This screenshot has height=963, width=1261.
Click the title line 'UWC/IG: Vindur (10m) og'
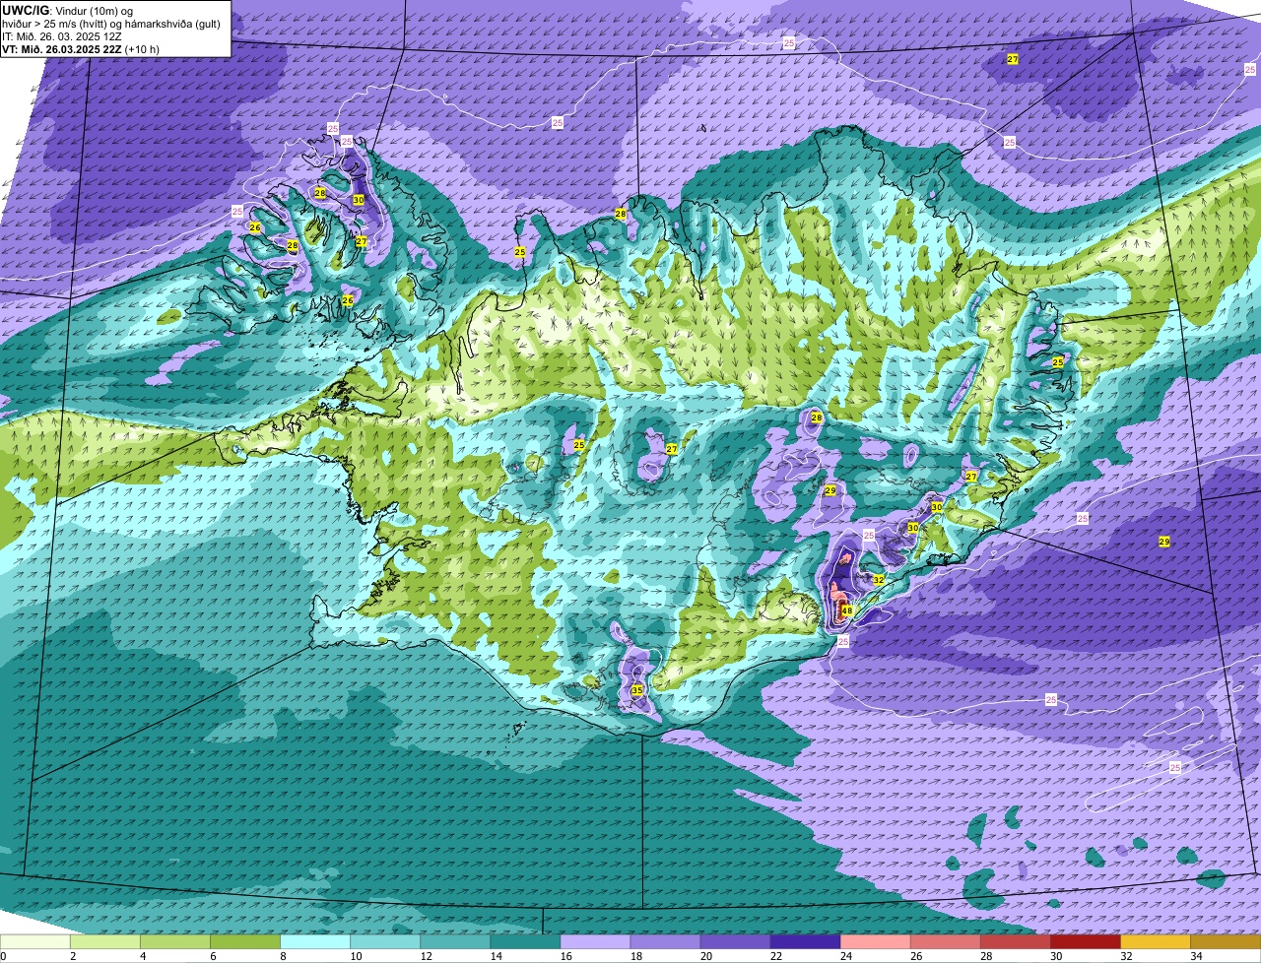click(68, 11)
